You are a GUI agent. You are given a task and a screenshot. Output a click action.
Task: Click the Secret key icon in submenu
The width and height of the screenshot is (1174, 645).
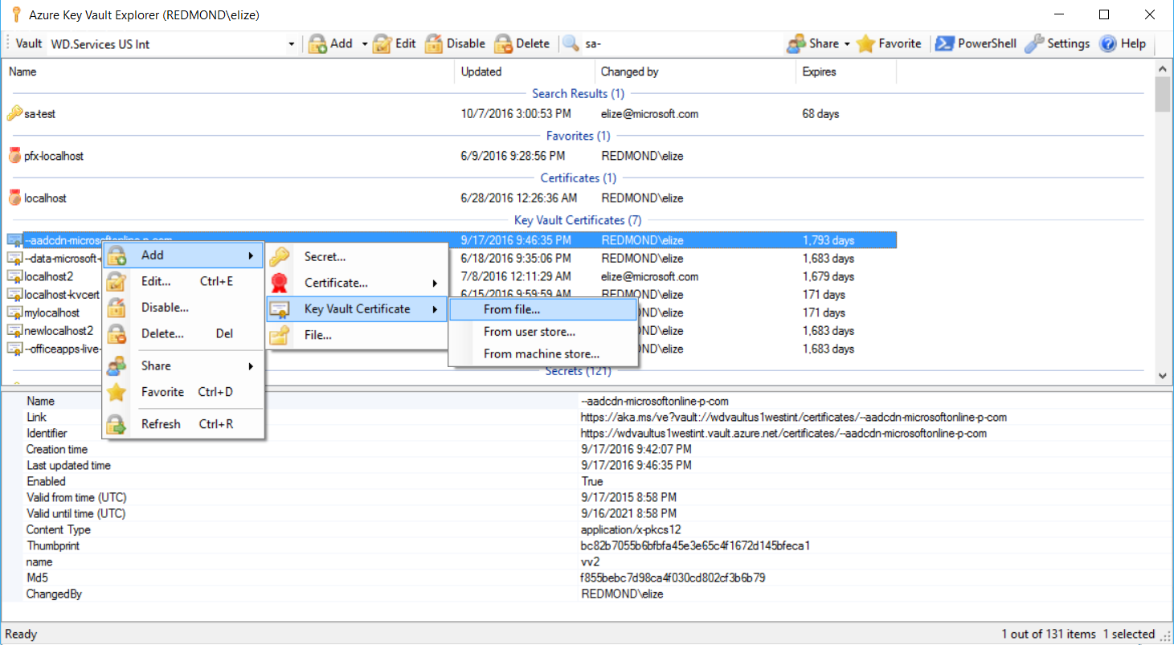(280, 257)
